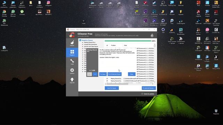Open the Tools wrench section in CCleaner
The height and width of the screenshot is (125, 223).
pos(72,62)
